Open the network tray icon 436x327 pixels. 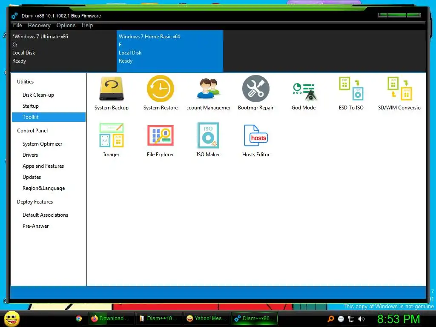tap(351, 319)
